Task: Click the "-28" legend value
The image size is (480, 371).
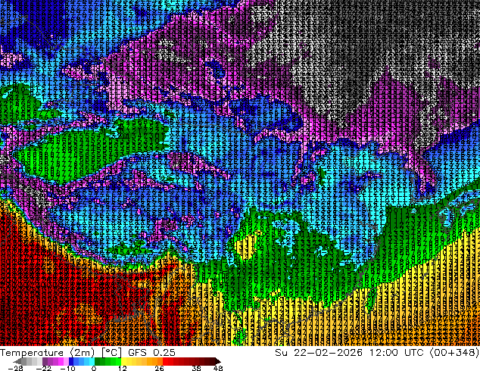Action: [x=15, y=368]
